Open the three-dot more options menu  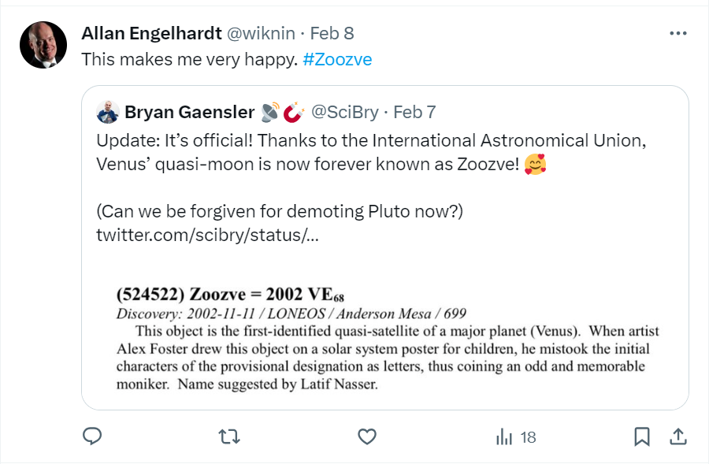tap(677, 33)
